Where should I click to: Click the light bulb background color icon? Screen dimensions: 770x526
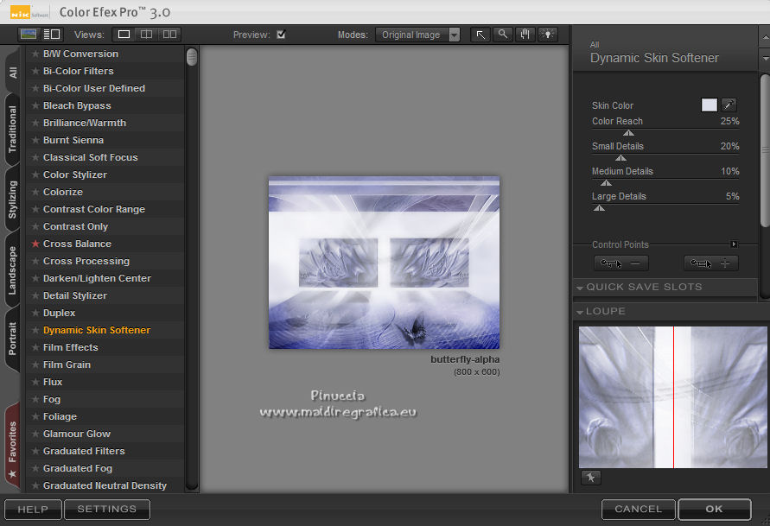coord(548,35)
